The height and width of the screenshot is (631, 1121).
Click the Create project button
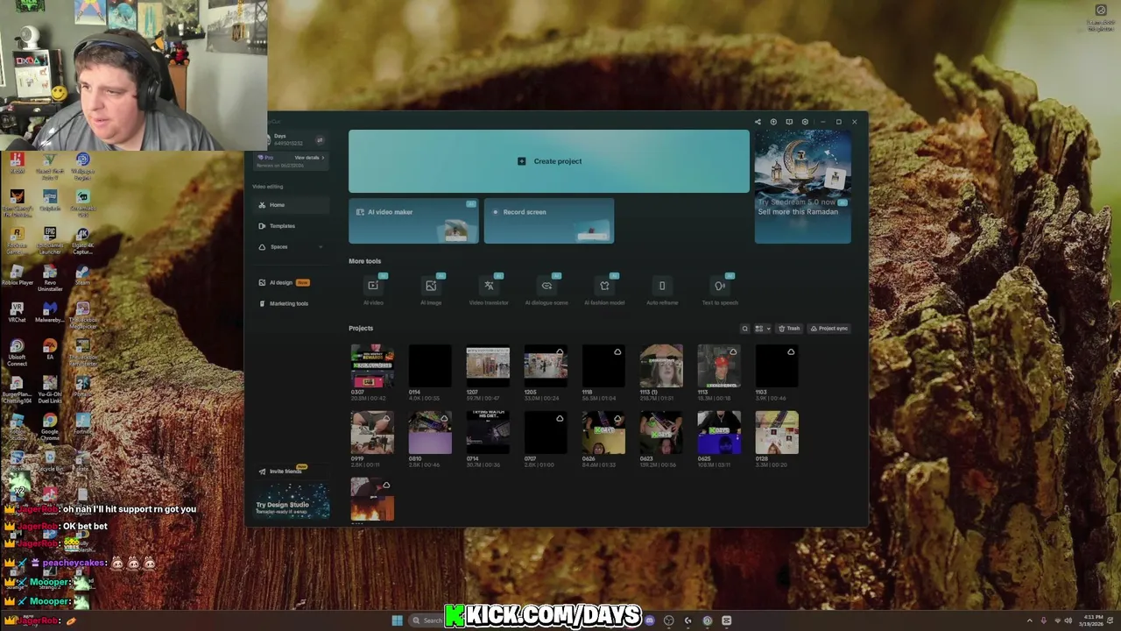(x=549, y=161)
